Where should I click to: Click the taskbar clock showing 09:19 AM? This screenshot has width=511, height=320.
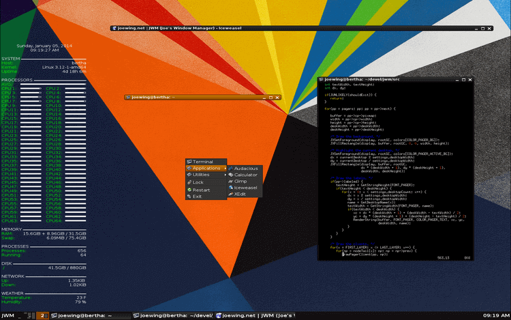[495, 316]
